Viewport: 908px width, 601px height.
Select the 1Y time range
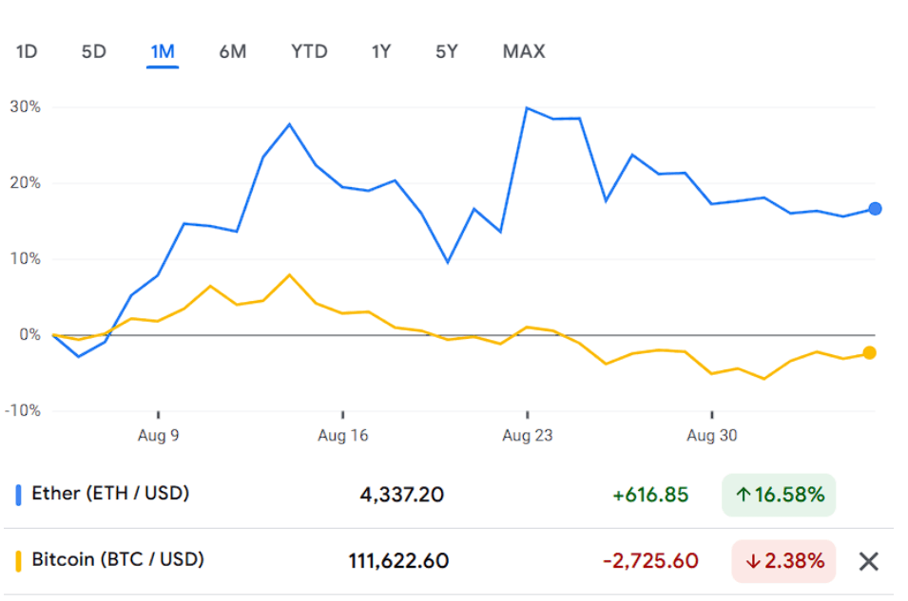(380, 51)
